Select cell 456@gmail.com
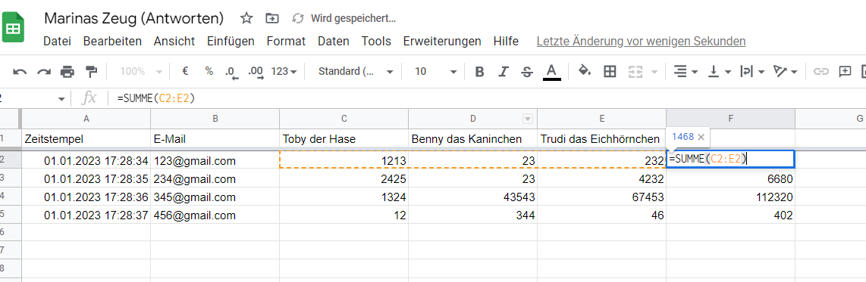Viewport: 866px width, 282px height. pyautogui.click(x=215, y=215)
